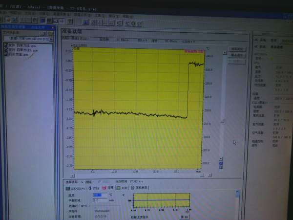Image resolution: width=293 pixels, height=220 pixels.
Task: Switch to the FID1 detector tab
Action: pos(122,188)
